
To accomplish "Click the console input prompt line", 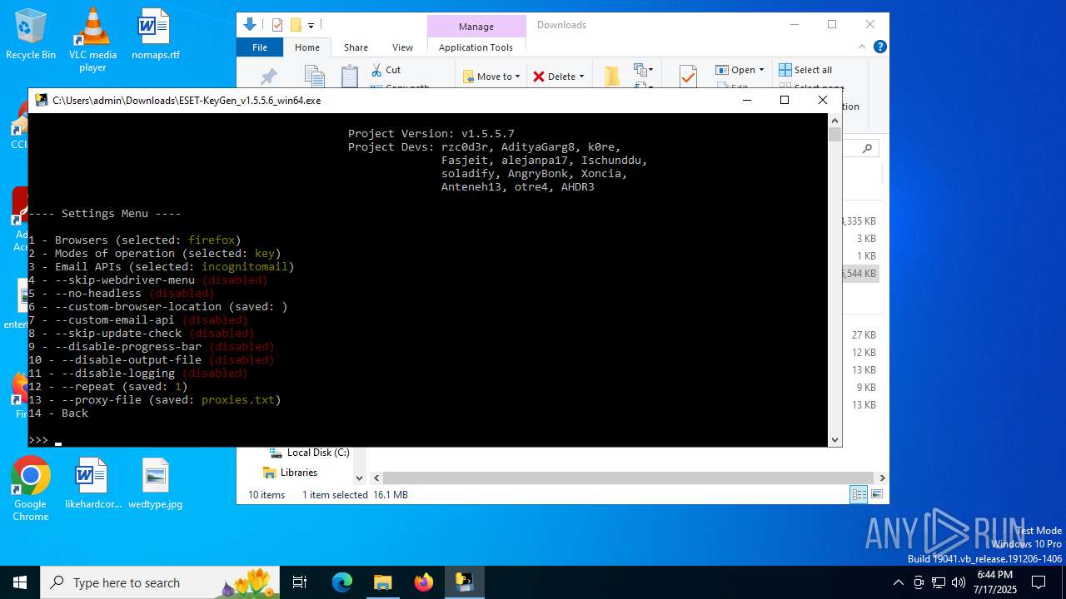I will click(x=428, y=440).
